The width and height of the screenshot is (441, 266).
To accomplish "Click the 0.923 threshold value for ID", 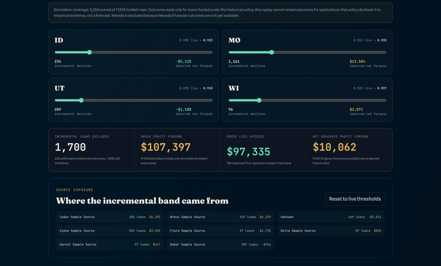I will (x=208, y=40).
